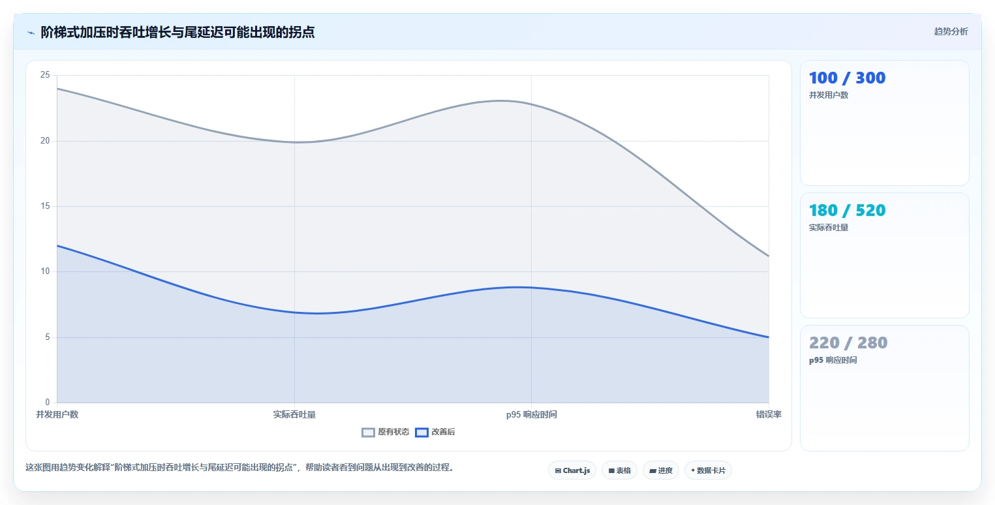This screenshot has height=505, width=995.
Task: Click the p95 响应时间 x-axis label
Action: [x=531, y=414]
